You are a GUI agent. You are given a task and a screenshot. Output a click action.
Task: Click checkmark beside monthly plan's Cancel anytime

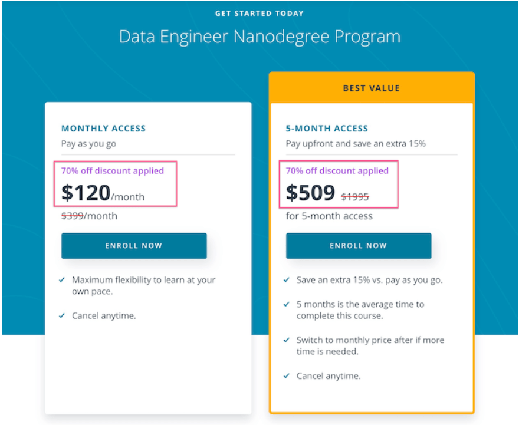62,315
